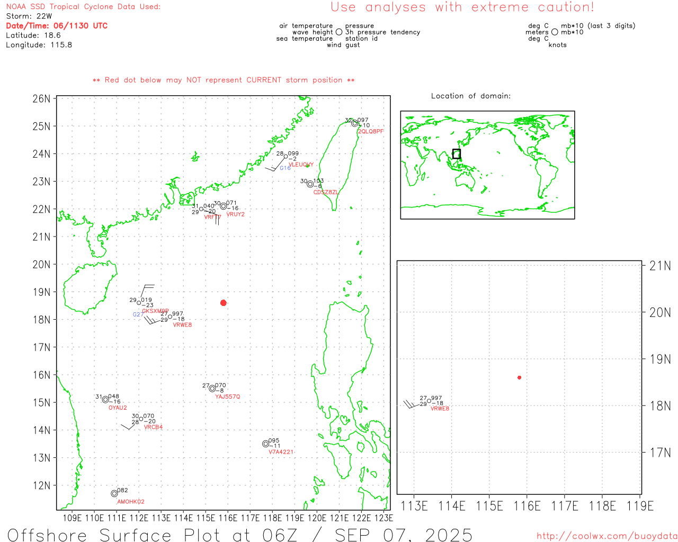Screen dimensions: 678x542
Task: Click station ID VRWE8 in the inset map
Action: pyautogui.click(x=440, y=409)
